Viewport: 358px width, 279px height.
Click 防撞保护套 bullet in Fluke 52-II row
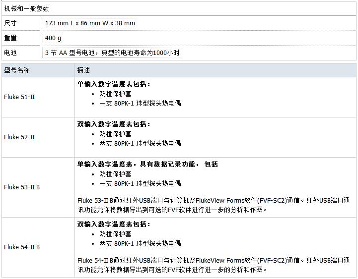click(x=115, y=134)
